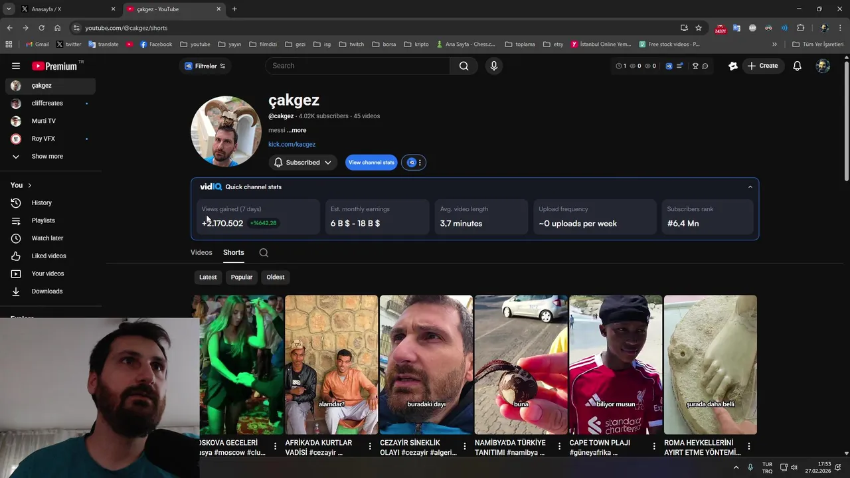Show hidden system tray icons
The image size is (850, 478).
[736, 467]
